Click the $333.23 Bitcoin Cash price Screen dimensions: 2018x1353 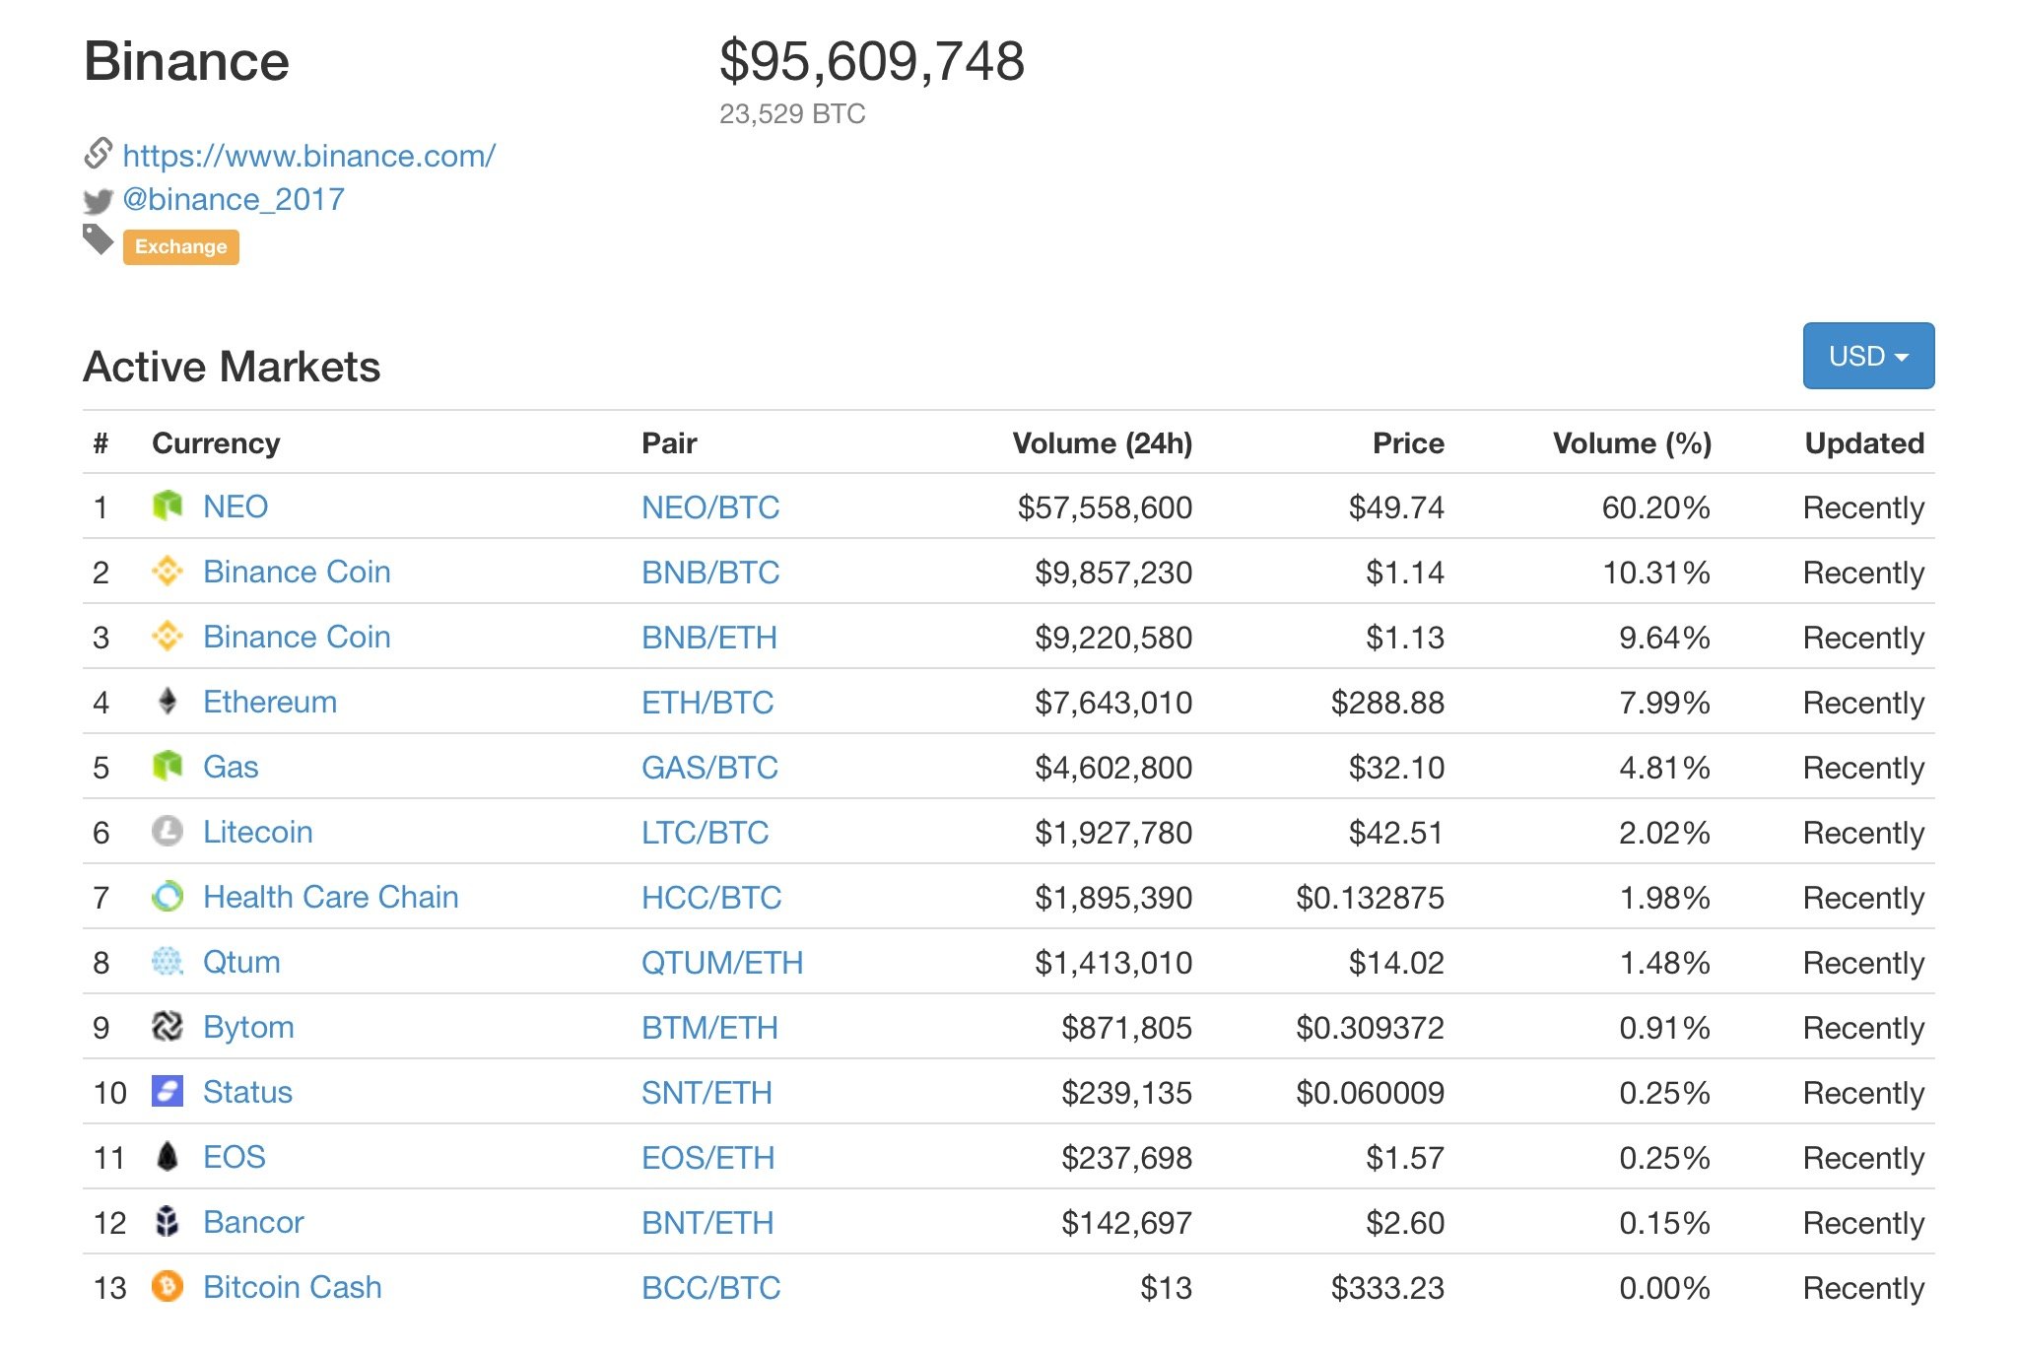[x=1387, y=1288]
